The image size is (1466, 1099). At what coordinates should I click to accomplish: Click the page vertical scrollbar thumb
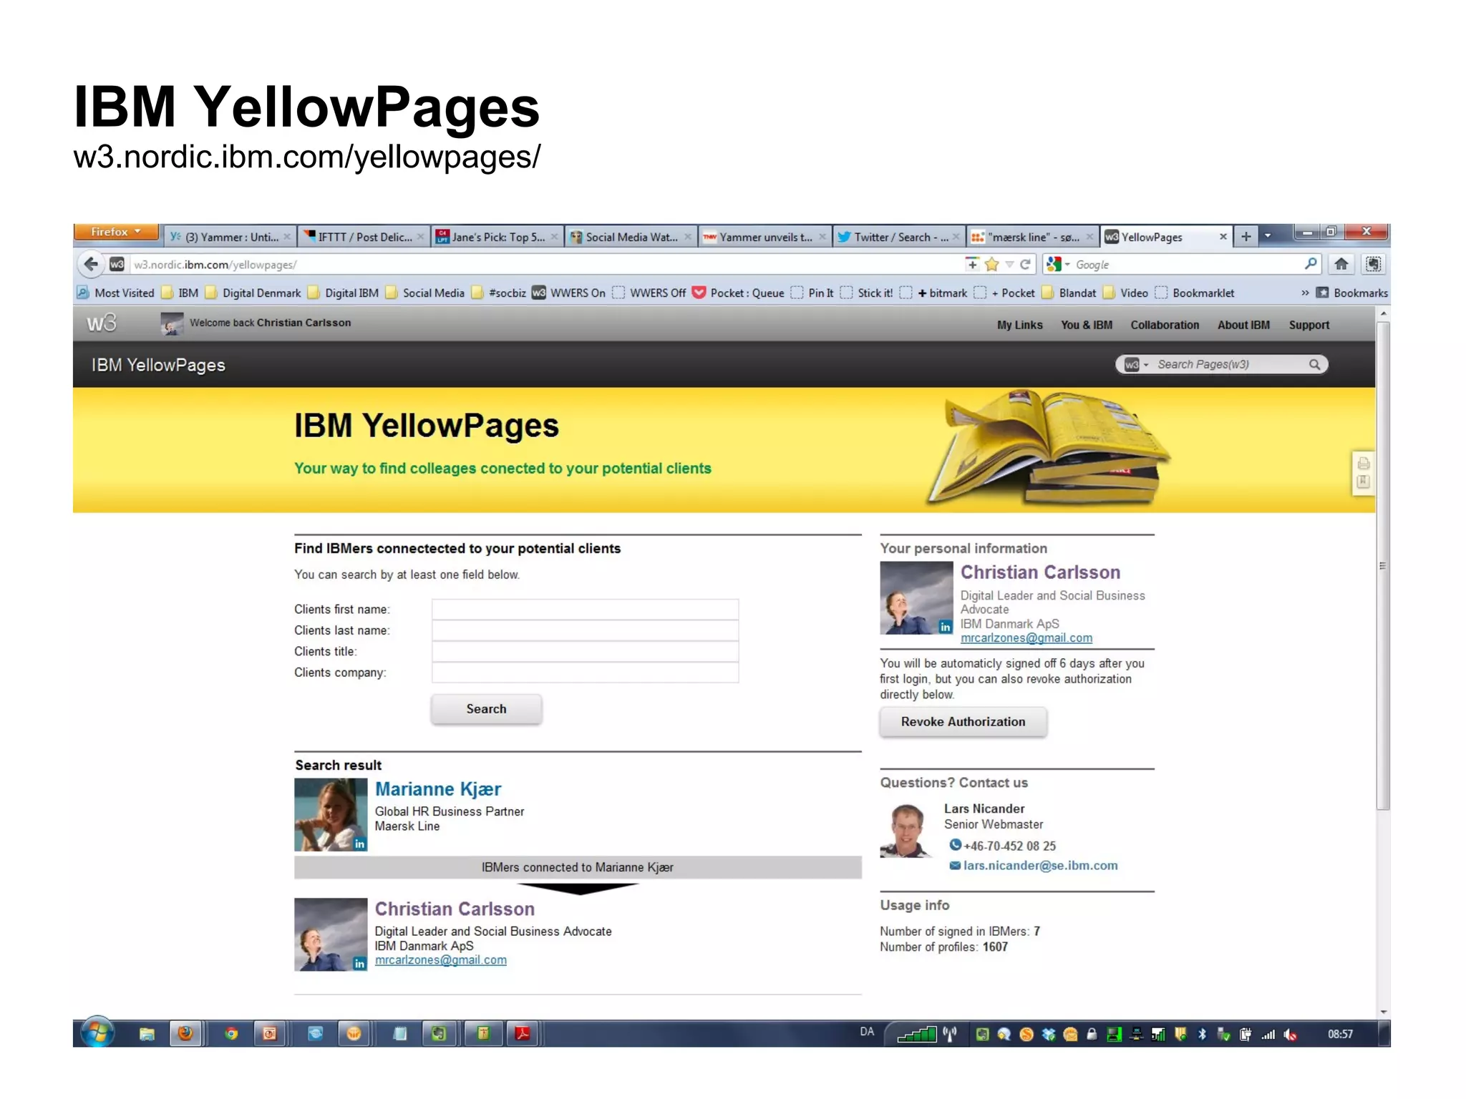(1383, 565)
